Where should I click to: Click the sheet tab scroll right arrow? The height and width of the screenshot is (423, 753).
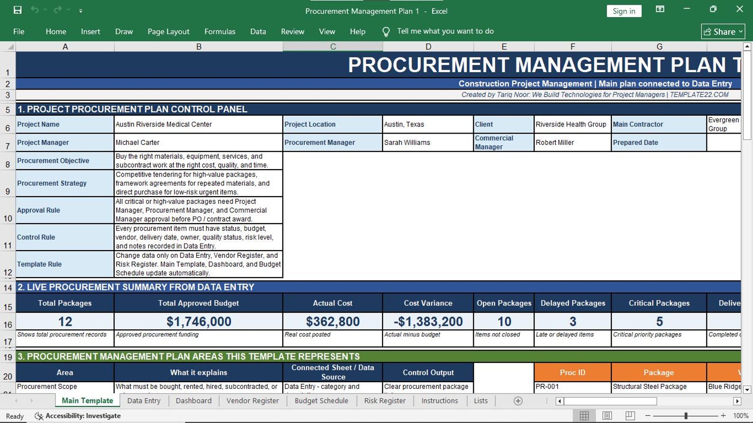32,401
